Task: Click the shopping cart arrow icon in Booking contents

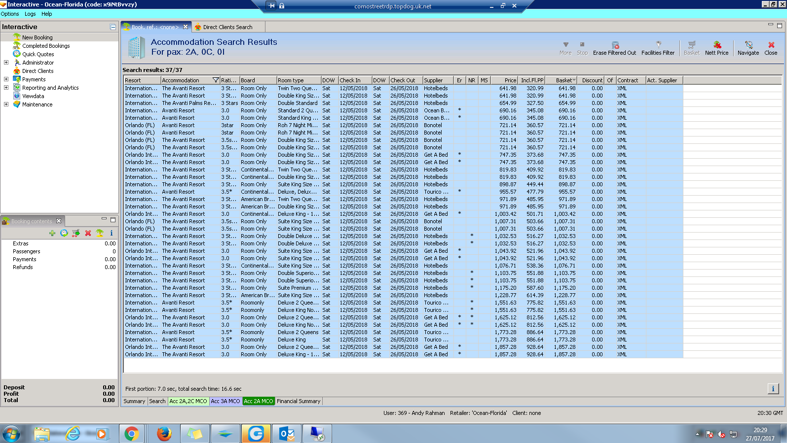Action: click(76, 233)
